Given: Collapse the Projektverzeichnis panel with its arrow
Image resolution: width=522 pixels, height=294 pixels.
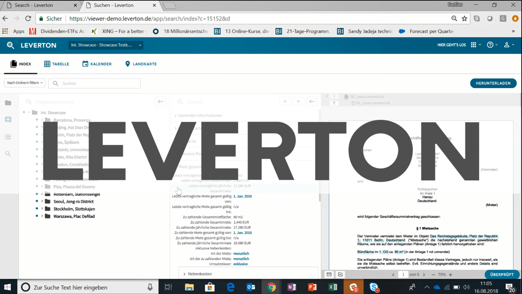Looking at the screenshot, I should click(160, 101).
